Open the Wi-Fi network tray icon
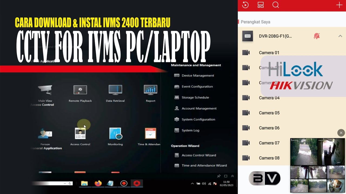The height and width of the screenshot is (194, 346). [209, 184]
